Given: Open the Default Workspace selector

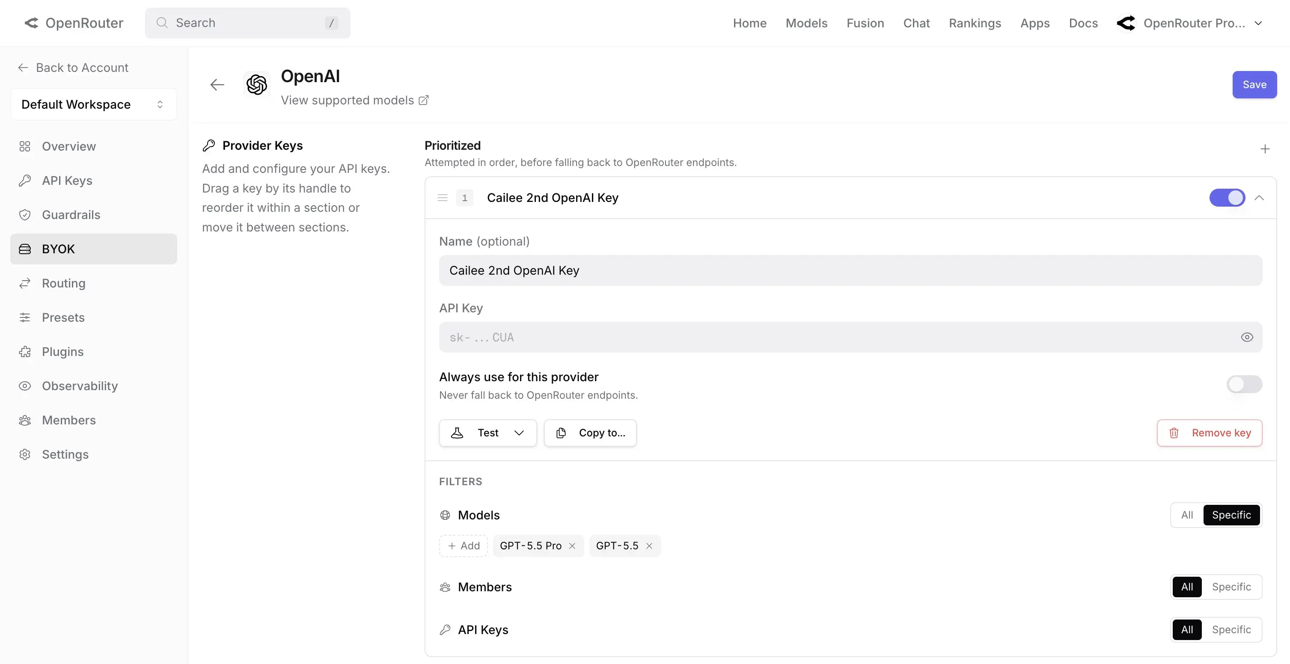Looking at the screenshot, I should click(94, 104).
